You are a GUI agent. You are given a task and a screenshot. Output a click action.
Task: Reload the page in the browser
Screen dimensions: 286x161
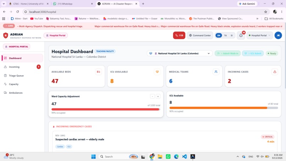tap(17, 12)
